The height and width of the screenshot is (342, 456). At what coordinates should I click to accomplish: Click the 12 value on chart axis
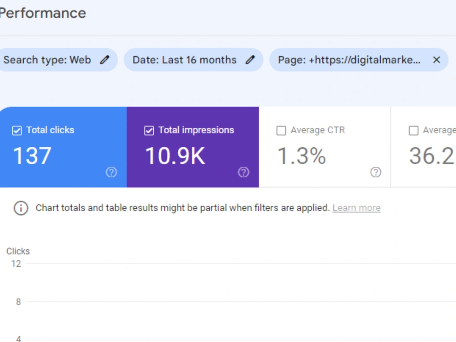click(x=16, y=264)
